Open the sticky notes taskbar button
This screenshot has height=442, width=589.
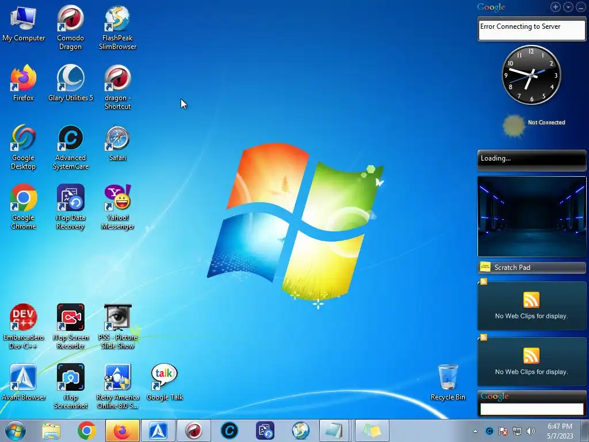pos(372,430)
